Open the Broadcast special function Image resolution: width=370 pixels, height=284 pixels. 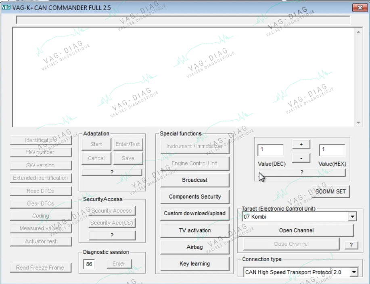(194, 180)
